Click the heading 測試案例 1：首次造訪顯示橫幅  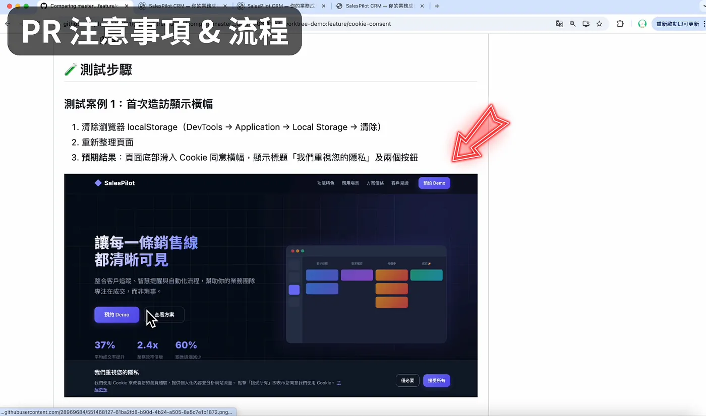click(x=139, y=104)
